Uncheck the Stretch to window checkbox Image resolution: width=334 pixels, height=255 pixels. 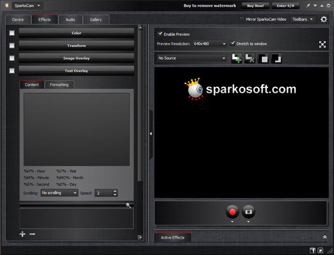[232, 43]
